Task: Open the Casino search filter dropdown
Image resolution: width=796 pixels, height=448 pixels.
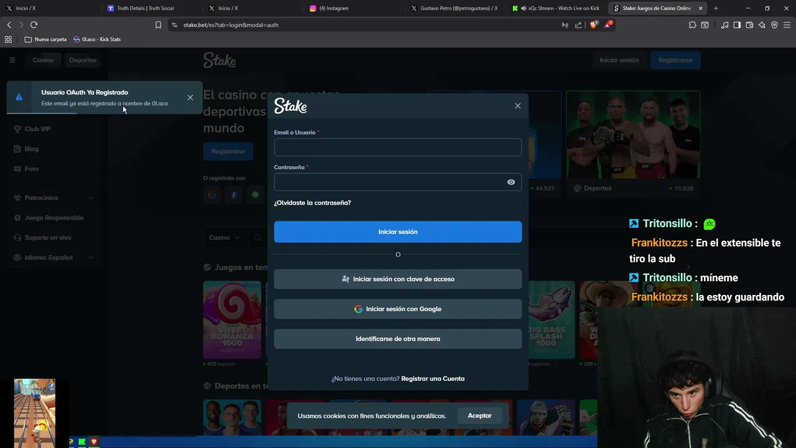Action: [x=224, y=238]
